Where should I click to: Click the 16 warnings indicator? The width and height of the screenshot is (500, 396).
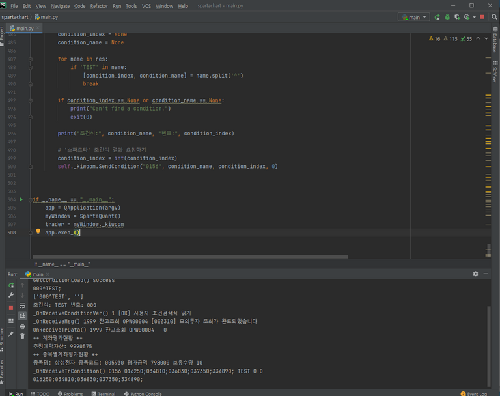[x=434, y=39]
